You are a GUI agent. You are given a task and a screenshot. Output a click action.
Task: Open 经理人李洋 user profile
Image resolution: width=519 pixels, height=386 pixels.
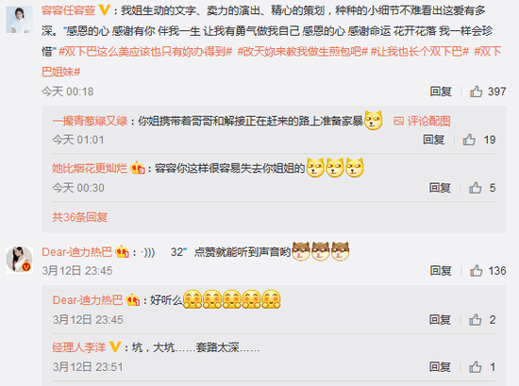click(79, 347)
